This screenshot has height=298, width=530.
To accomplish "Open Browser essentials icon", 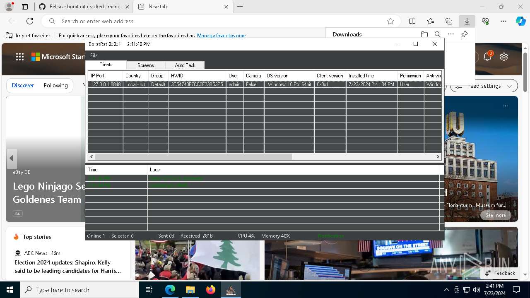I will click(x=485, y=21).
